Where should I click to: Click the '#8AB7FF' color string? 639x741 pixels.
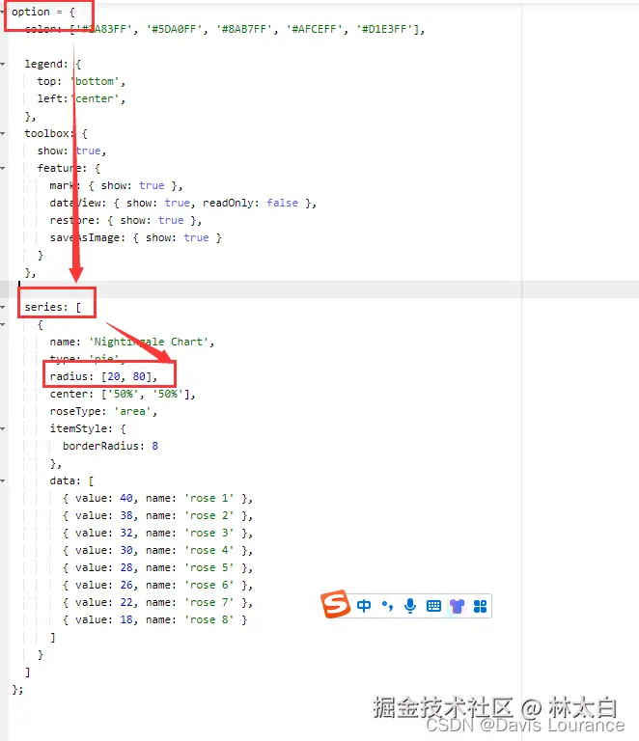[x=247, y=29]
